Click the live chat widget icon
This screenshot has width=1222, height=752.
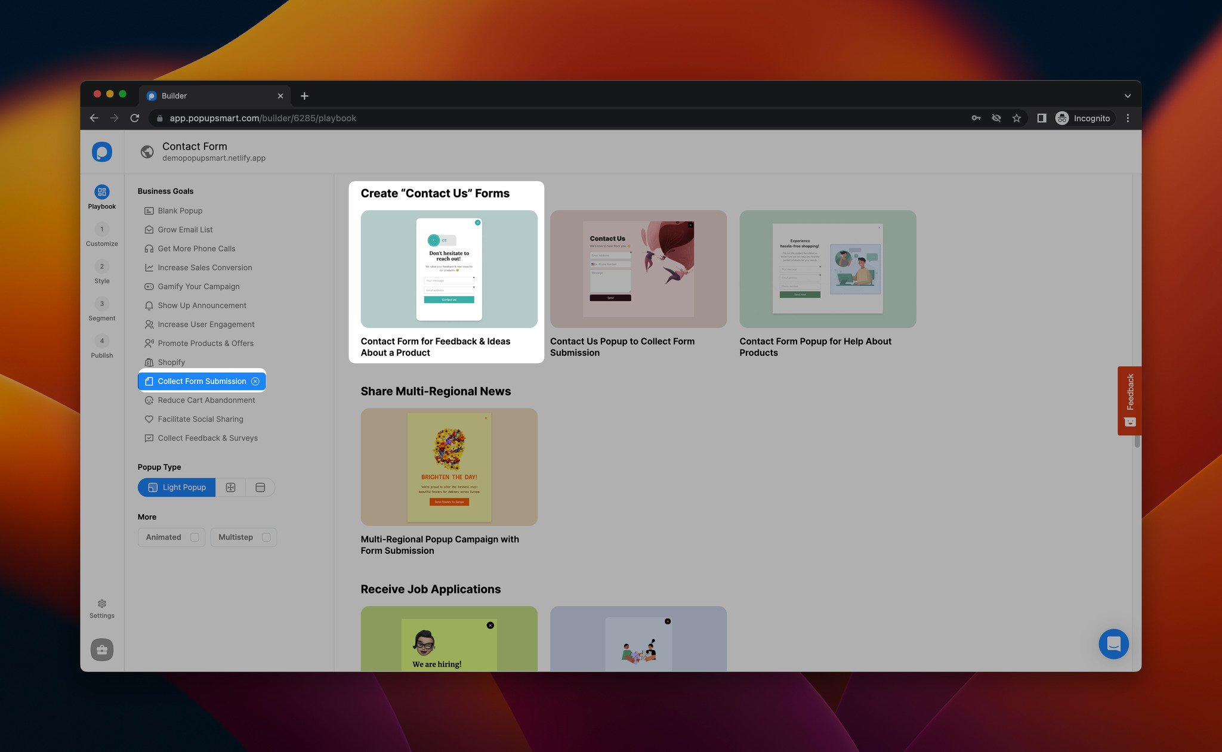(x=1114, y=643)
